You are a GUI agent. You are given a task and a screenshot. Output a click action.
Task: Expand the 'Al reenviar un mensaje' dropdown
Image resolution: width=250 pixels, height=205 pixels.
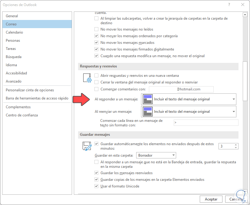point(233,111)
